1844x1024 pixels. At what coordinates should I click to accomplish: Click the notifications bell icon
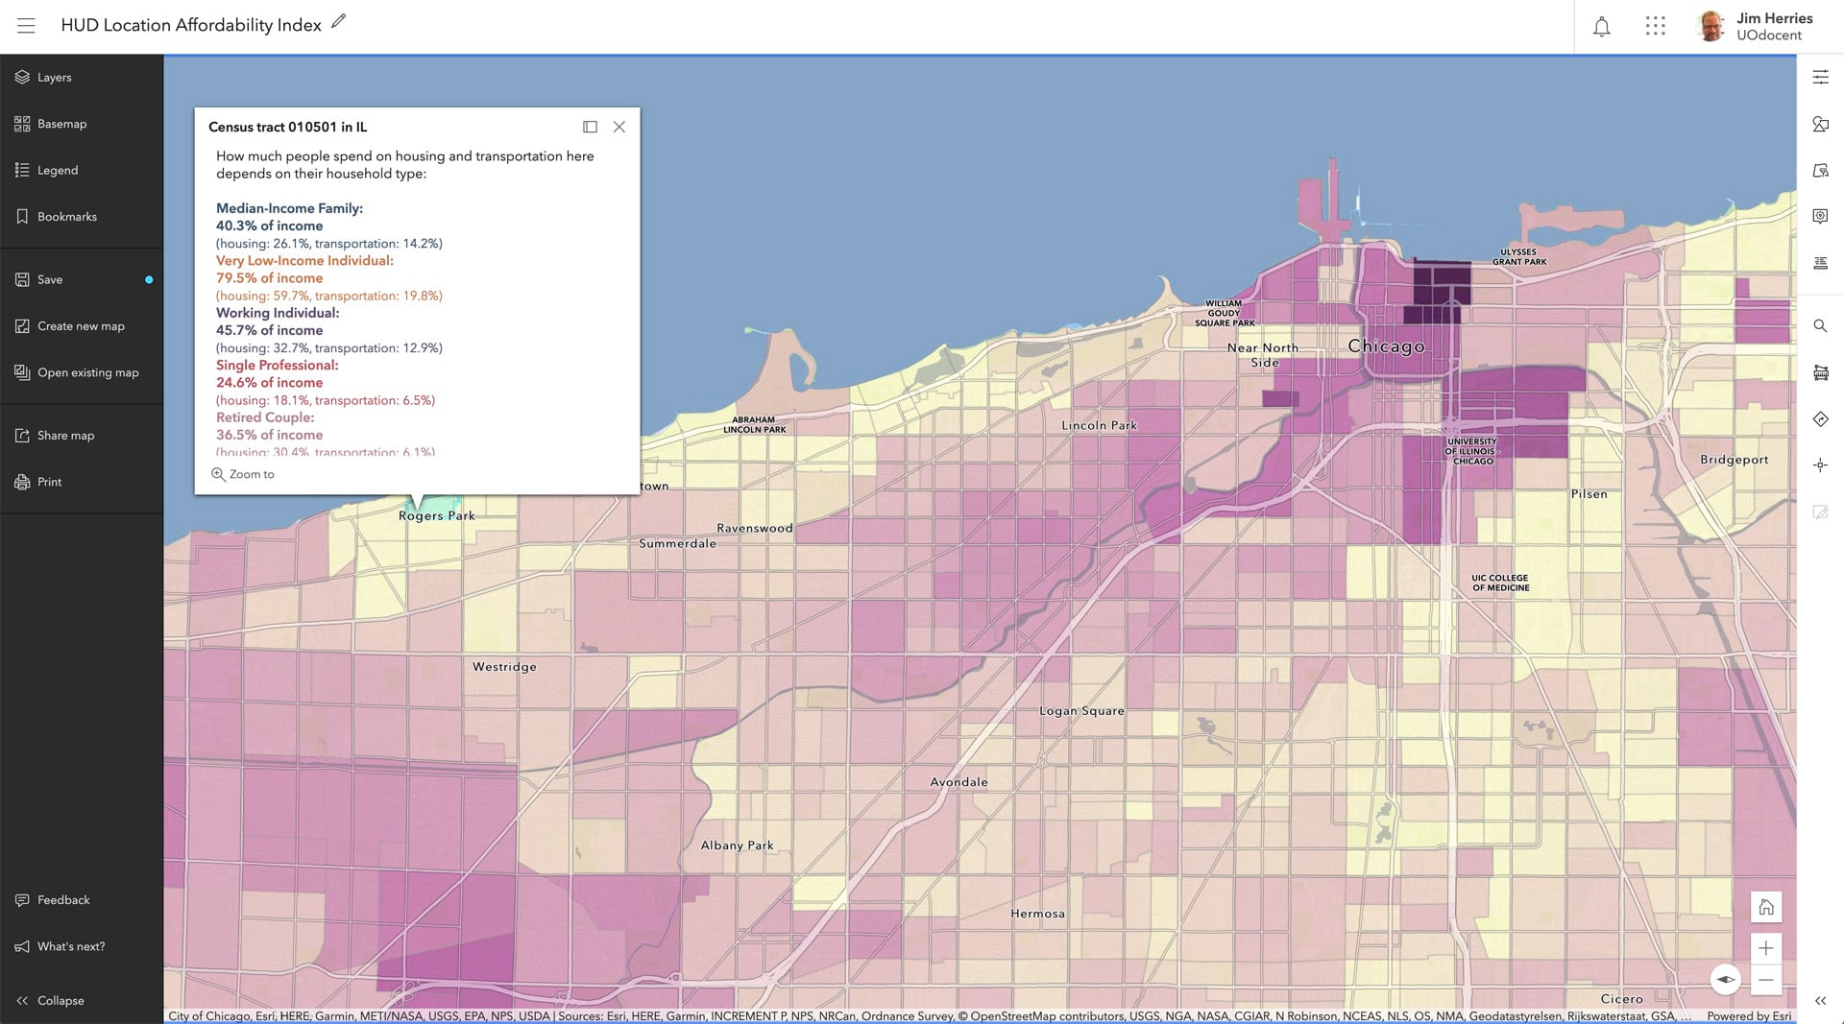tap(1601, 27)
